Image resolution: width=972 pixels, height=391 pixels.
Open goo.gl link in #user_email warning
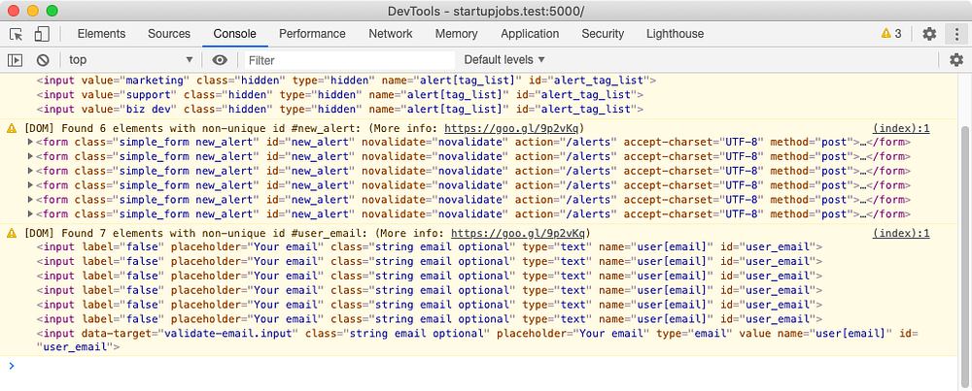coord(518,233)
